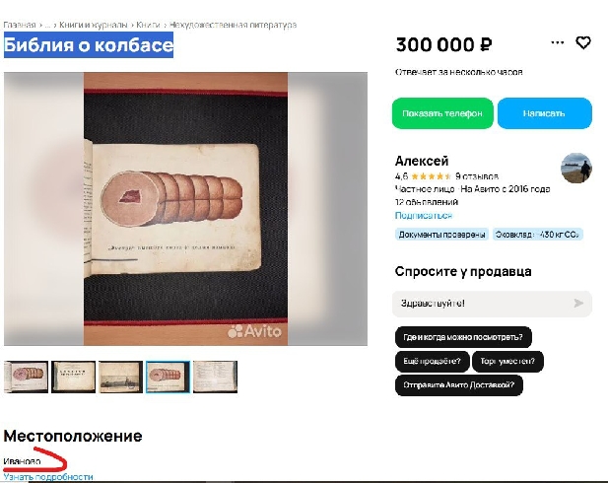The width and height of the screenshot is (608, 483).
Task: Open Узнать подробности location link
Action: coord(48,477)
